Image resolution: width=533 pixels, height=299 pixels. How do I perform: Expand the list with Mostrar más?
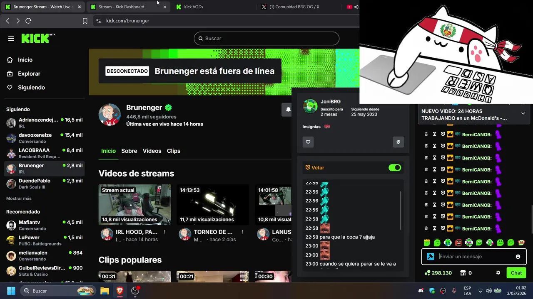click(19, 199)
